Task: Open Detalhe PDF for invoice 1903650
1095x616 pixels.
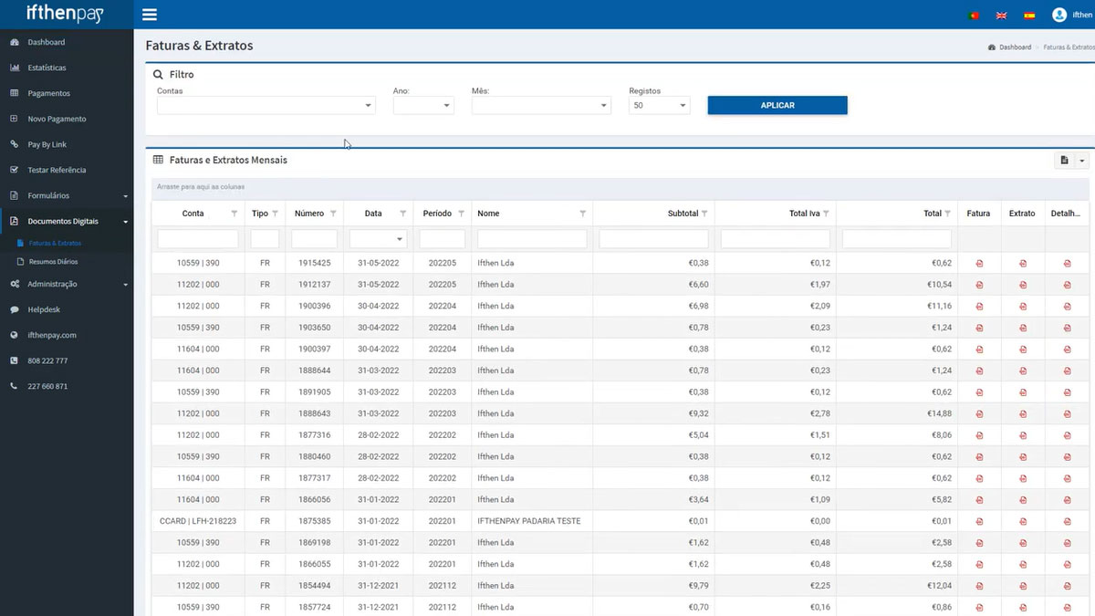Action: pos(1068,328)
